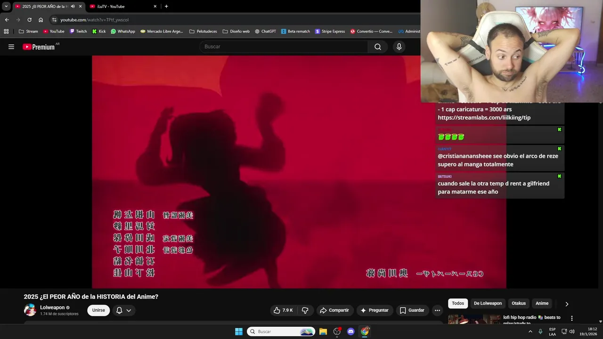Select the Anime filter chip
Screen dimensions: 603x339
542,303
